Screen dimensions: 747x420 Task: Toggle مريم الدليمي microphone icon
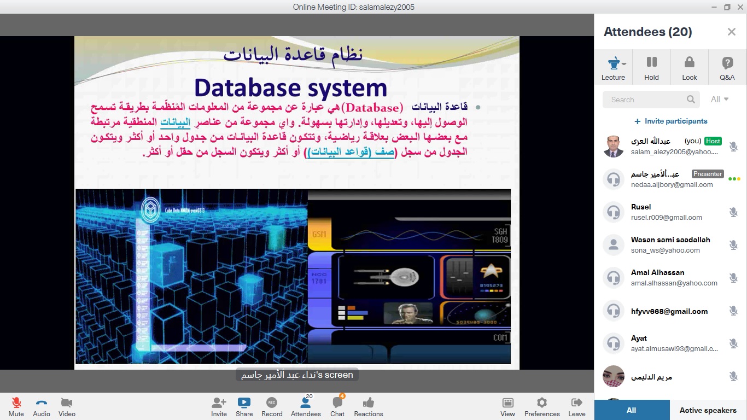733,376
